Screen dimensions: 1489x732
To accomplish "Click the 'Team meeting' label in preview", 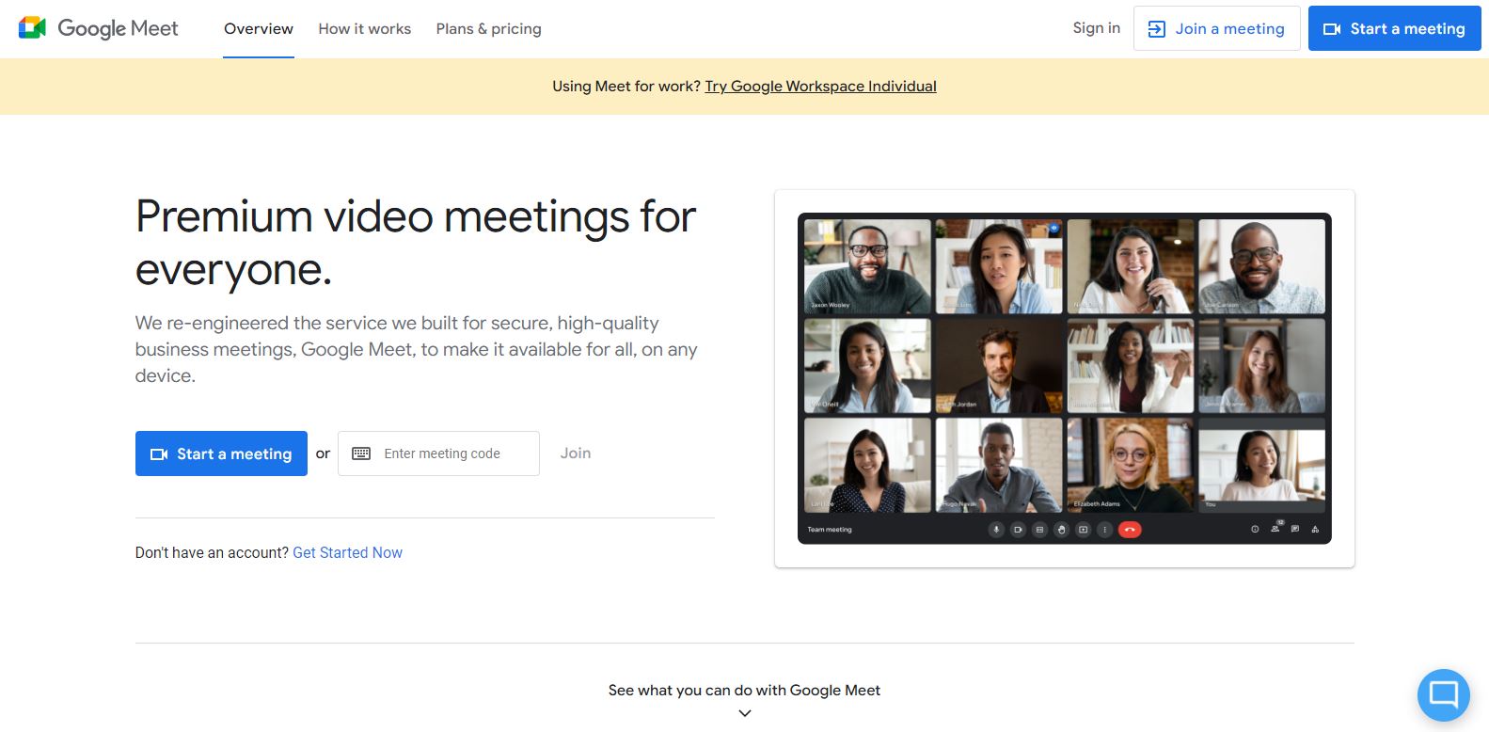I will pos(830,530).
